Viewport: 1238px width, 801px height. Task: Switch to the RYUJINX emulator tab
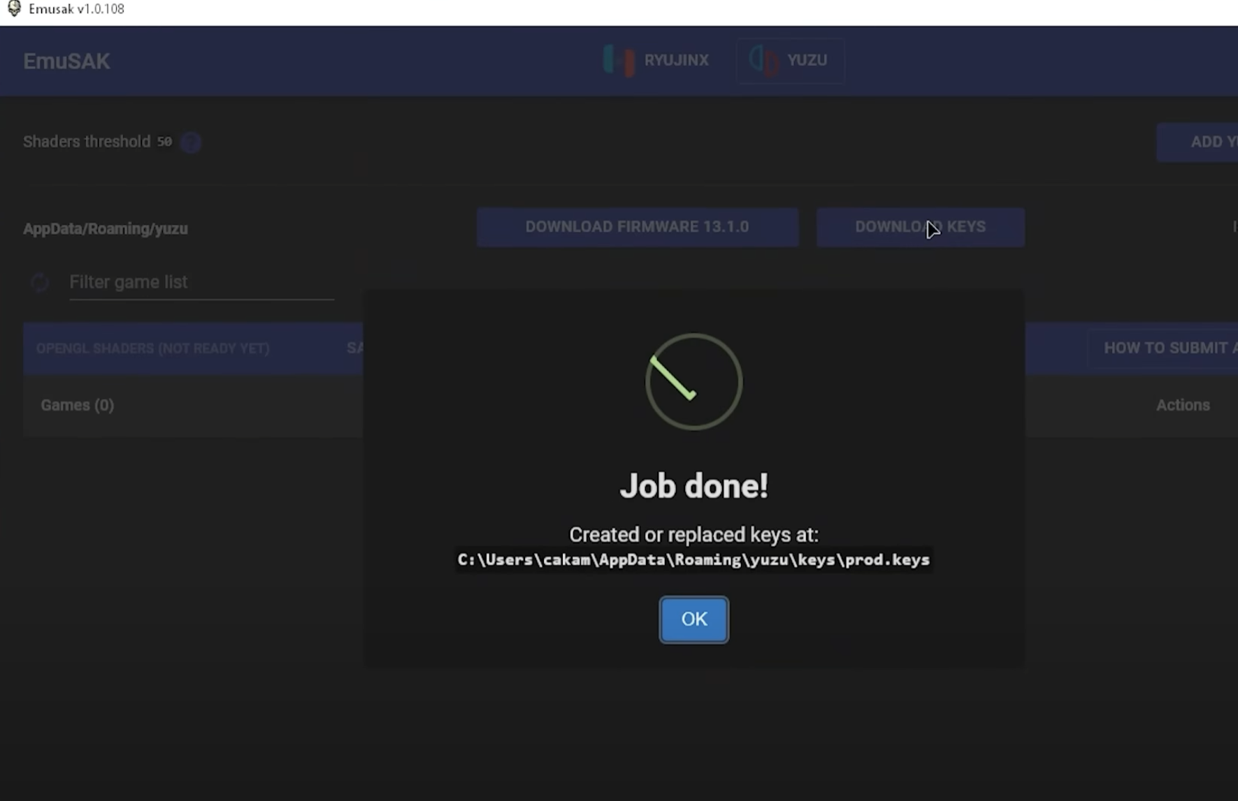656,61
